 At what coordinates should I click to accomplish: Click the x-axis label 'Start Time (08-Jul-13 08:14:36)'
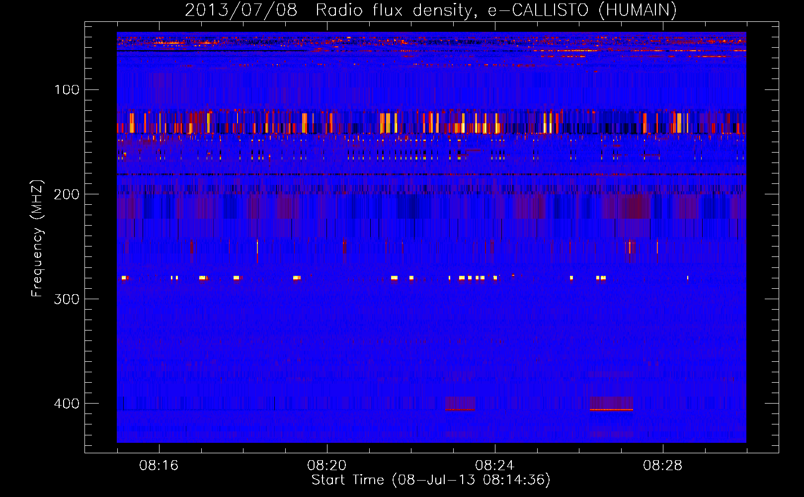431,480
